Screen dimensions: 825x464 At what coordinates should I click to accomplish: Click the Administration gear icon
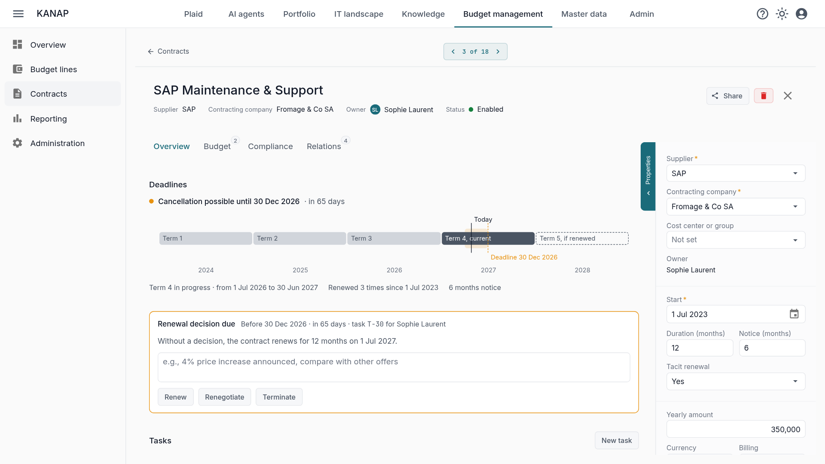[17, 143]
